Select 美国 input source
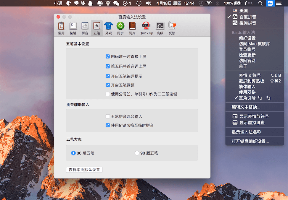The width and height of the screenshot is (288, 200). pyautogui.click(x=255, y=11)
